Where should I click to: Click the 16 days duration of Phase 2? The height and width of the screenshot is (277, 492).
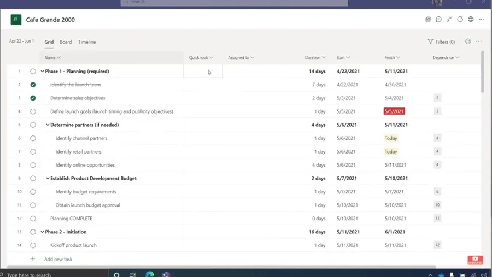pyautogui.click(x=317, y=232)
